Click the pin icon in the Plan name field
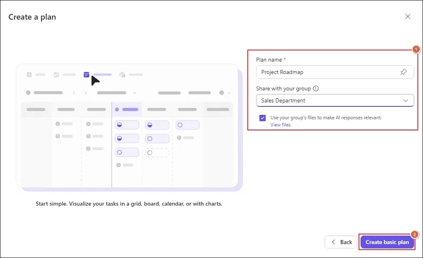This screenshot has width=423, height=258. tap(403, 72)
